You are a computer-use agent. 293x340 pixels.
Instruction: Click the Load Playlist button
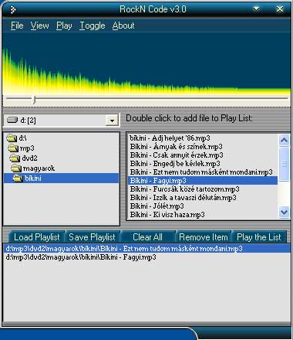tap(36, 237)
